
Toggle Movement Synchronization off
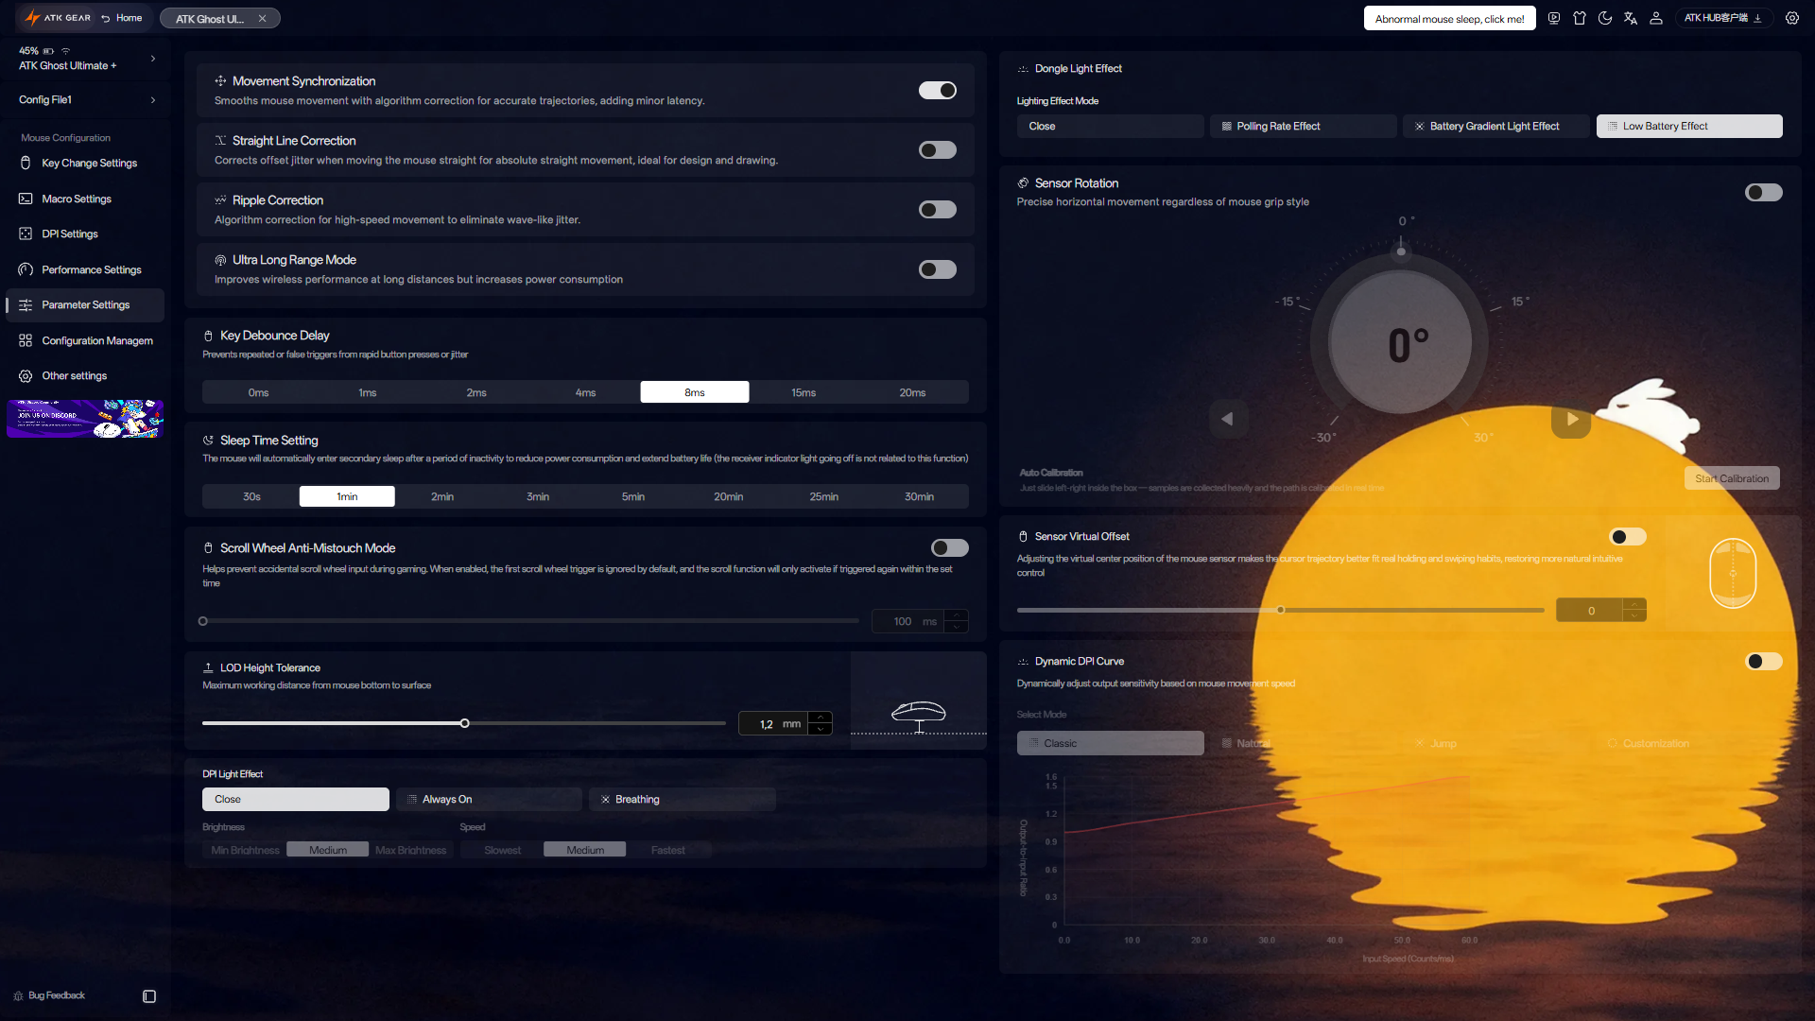(x=938, y=91)
